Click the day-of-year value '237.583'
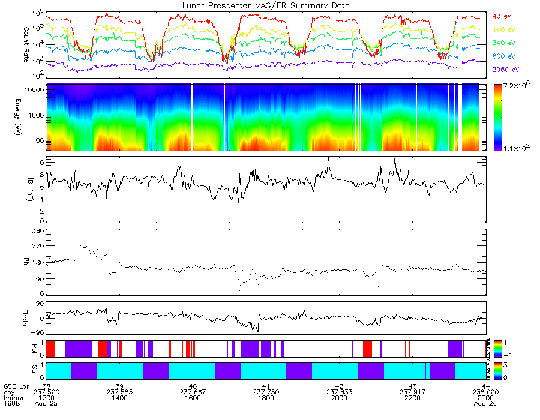The height and width of the screenshot is (420, 540). coord(119,392)
